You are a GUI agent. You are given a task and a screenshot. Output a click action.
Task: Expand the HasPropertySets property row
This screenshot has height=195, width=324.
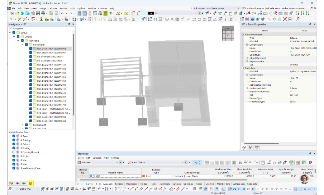point(247,88)
